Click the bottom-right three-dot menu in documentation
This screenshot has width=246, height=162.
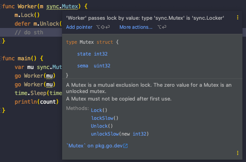[x=238, y=153]
